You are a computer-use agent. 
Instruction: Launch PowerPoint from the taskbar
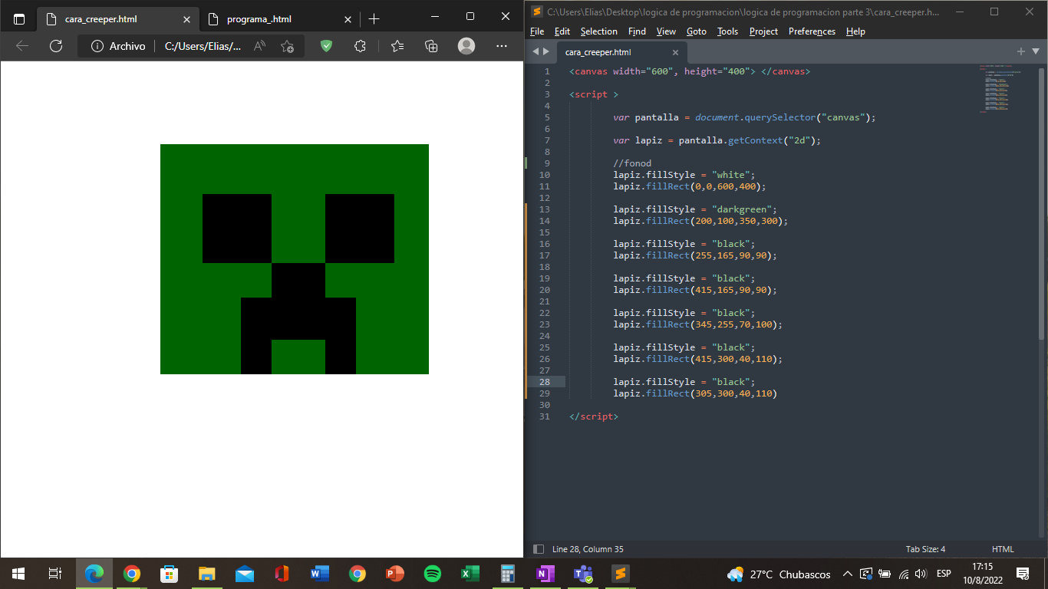click(394, 574)
